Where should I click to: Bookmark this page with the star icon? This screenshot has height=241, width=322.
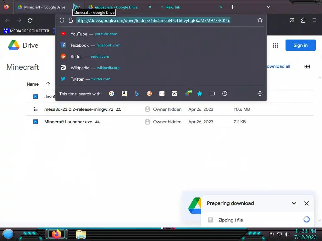(x=260, y=20)
